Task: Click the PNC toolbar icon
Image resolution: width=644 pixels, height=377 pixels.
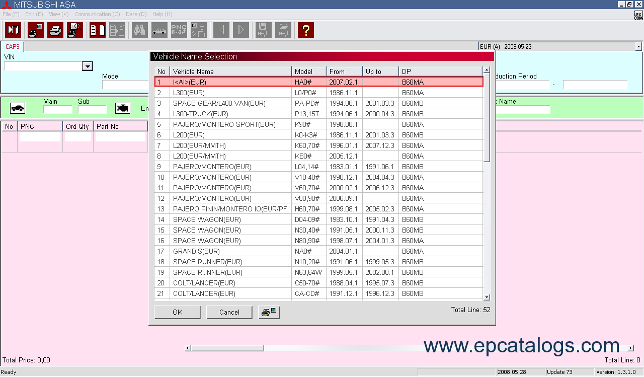Action: coord(179,30)
